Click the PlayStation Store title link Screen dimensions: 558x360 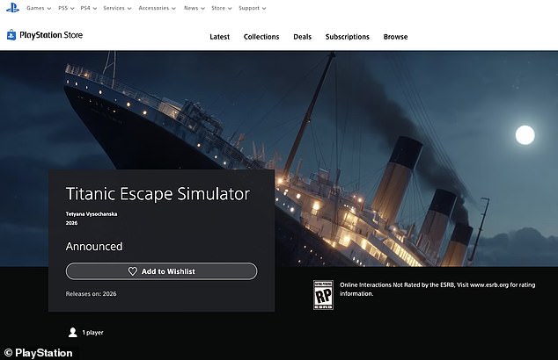tap(51, 35)
